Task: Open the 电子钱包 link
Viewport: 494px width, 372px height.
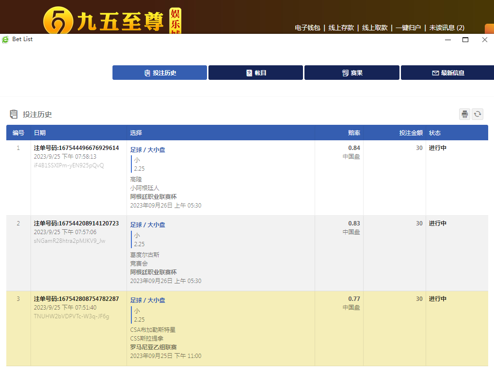Action: pos(307,28)
